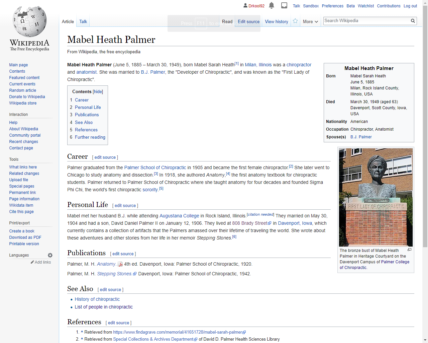Screen dimensions: 428x343
Task: Hide the Contents box
Action: click(97, 91)
